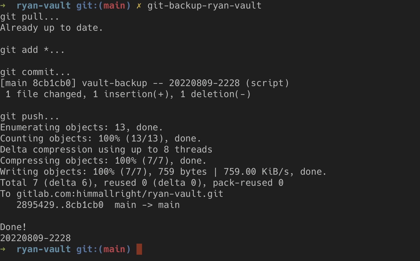Click the "Already up to date." message

(52, 28)
